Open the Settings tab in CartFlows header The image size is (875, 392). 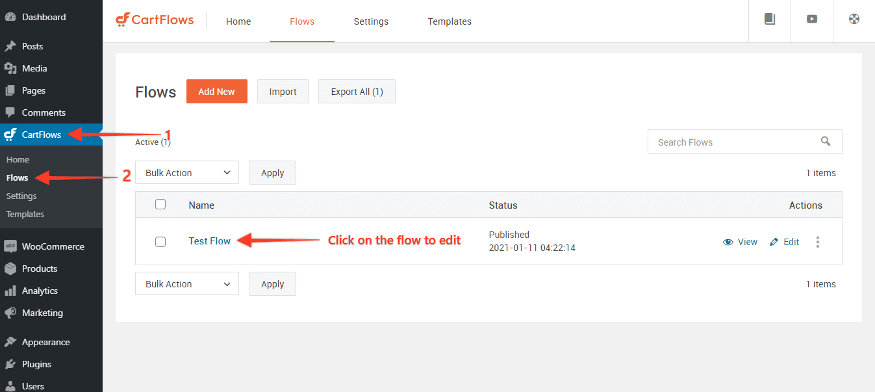(370, 21)
